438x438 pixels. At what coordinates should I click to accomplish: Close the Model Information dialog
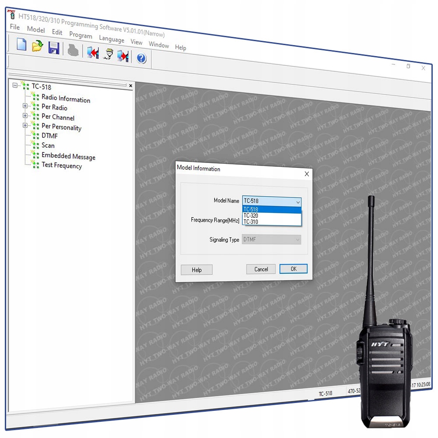pyautogui.click(x=307, y=174)
